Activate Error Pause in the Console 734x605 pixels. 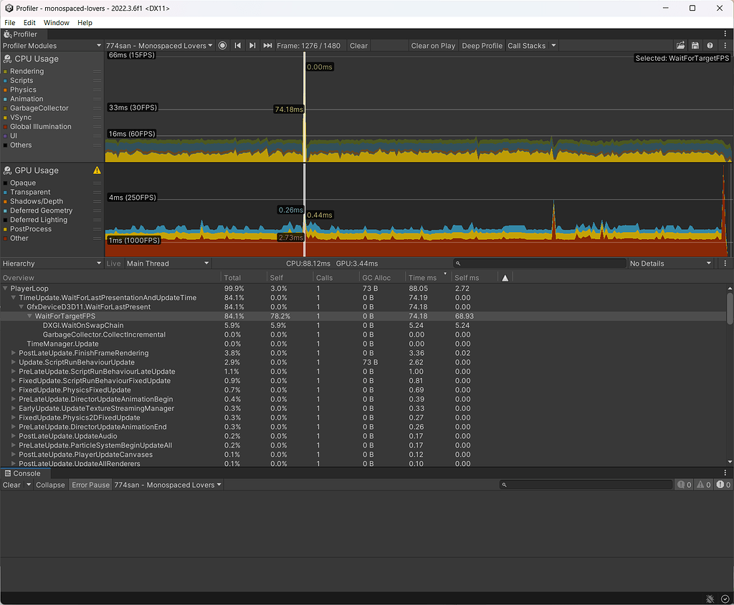[90, 485]
